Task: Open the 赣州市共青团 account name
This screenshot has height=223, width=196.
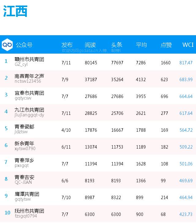Action: (x=29, y=59)
